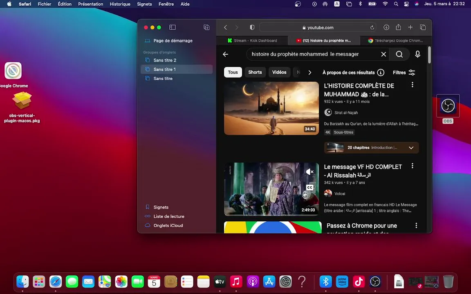Open TikTok from the Dock
This screenshot has height=294, width=471.
[359, 282]
